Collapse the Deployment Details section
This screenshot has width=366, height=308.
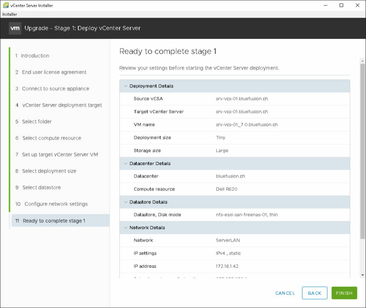(125, 86)
